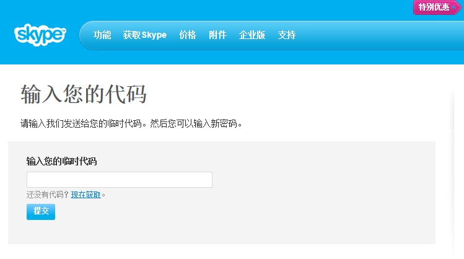Click the 现在获取 link
The image size is (464, 259).
click(x=86, y=195)
